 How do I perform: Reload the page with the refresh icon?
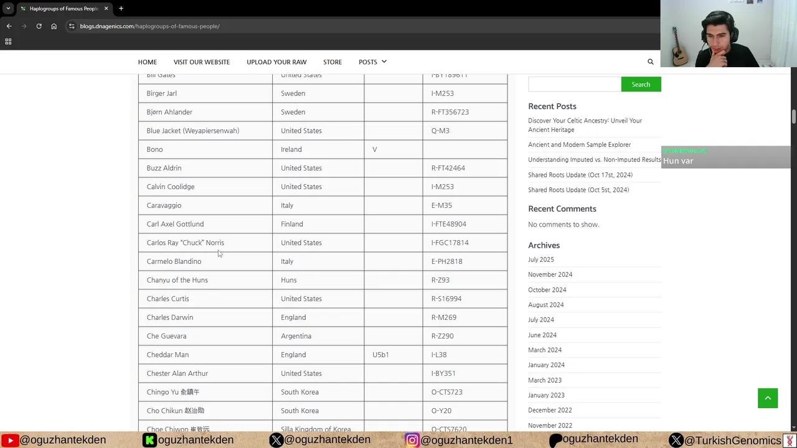click(x=39, y=26)
